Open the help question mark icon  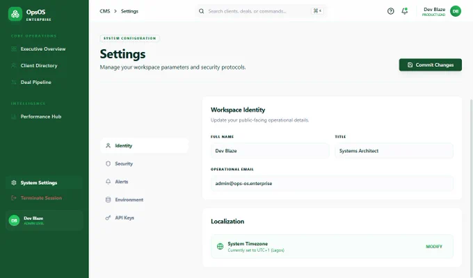(x=391, y=11)
